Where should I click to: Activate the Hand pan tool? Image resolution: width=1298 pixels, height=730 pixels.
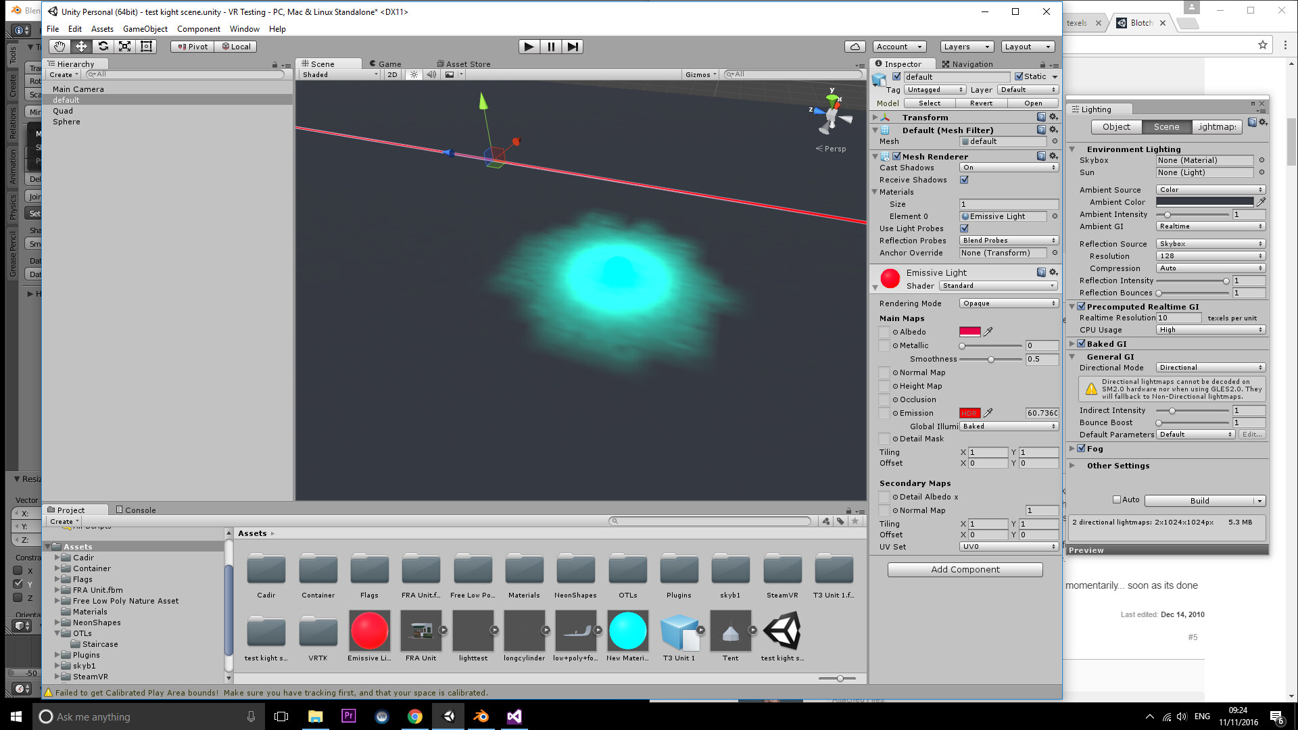pos(59,46)
